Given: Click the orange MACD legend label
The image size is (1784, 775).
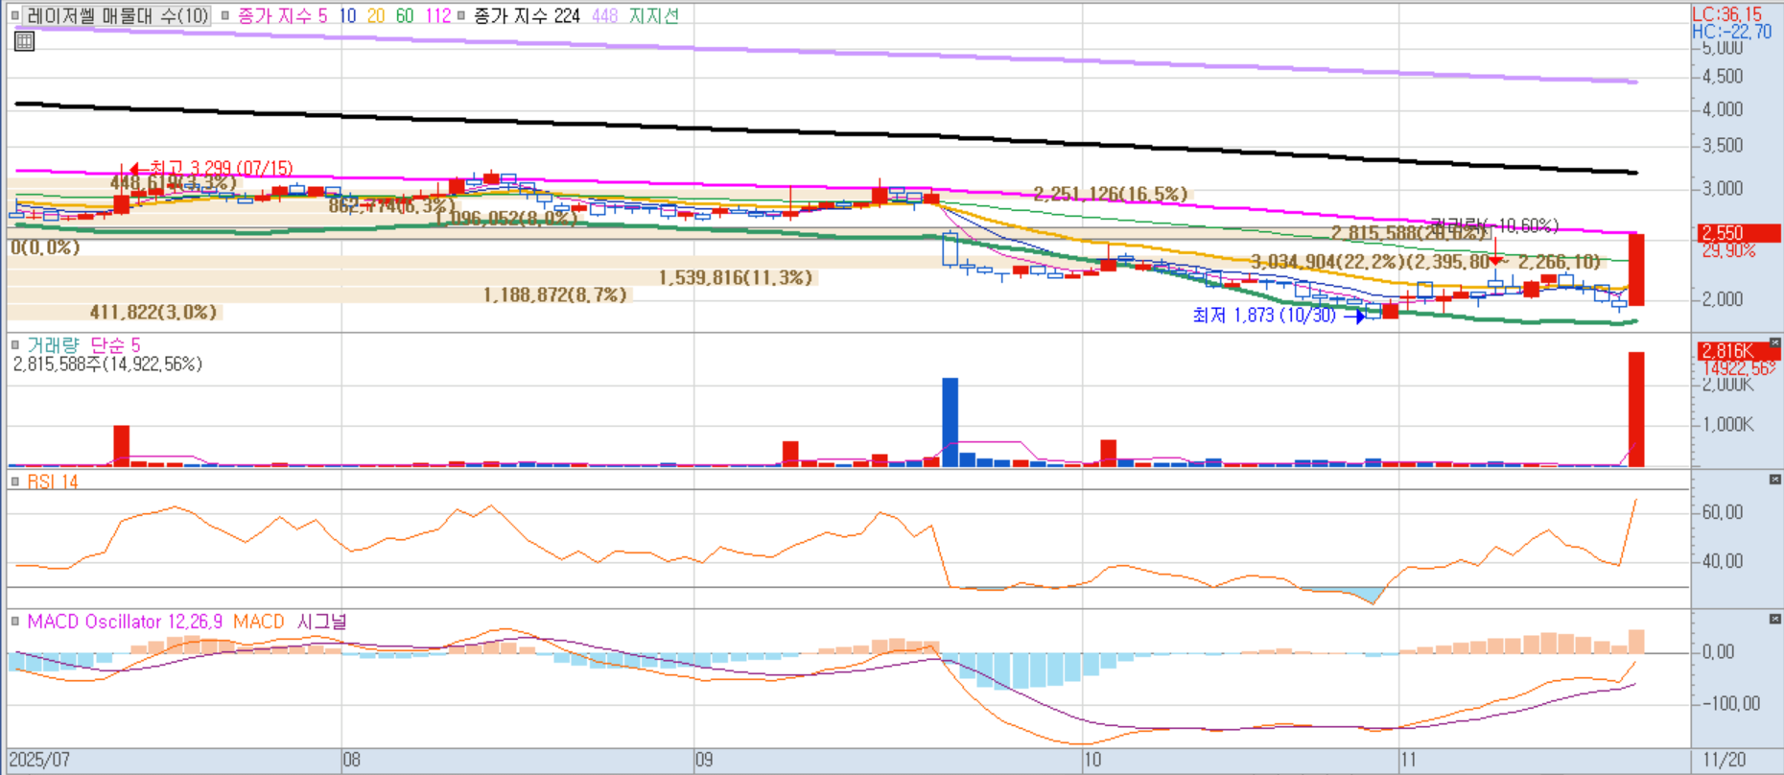Looking at the screenshot, I should 259,622.
